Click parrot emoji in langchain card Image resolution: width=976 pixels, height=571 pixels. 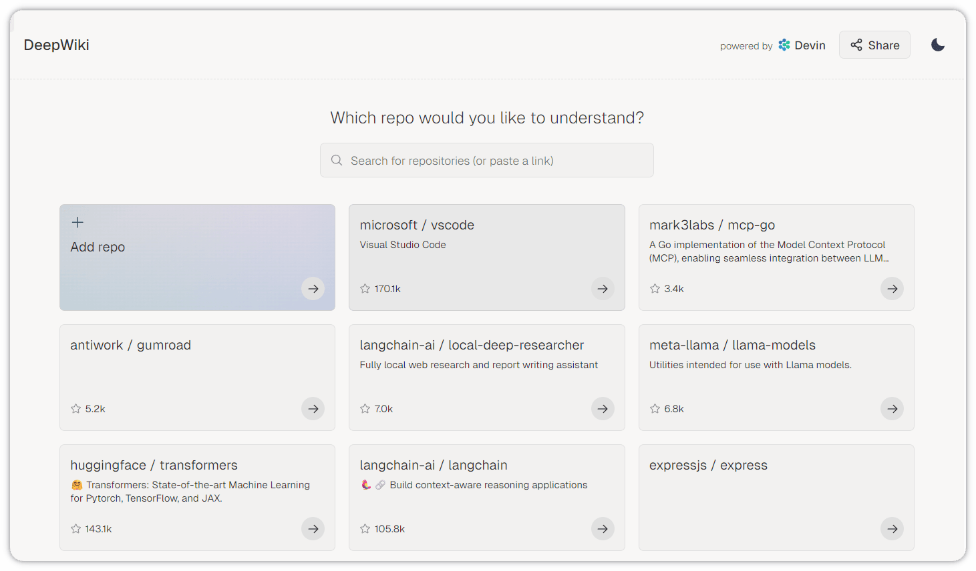click(x=366, y=485)
